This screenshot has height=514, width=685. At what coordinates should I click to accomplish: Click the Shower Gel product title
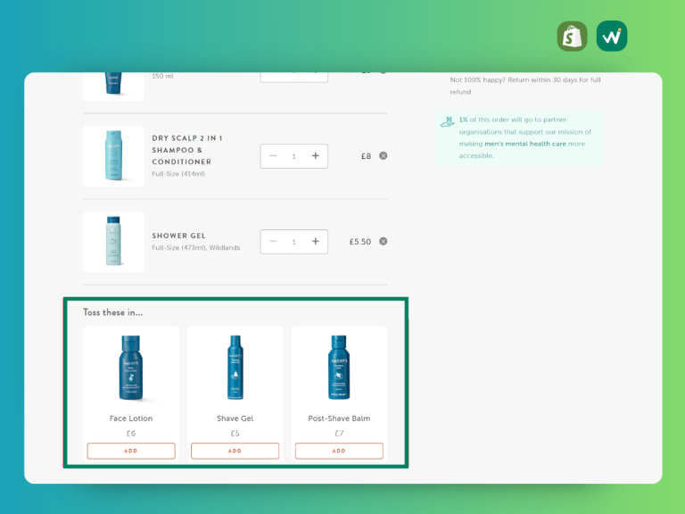pyautogui.click(x=178, y=236)
